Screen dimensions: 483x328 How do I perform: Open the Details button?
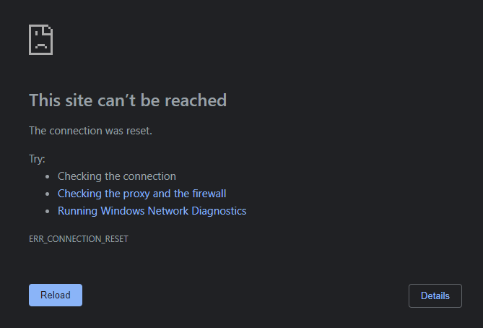click(x=435, y=295)
